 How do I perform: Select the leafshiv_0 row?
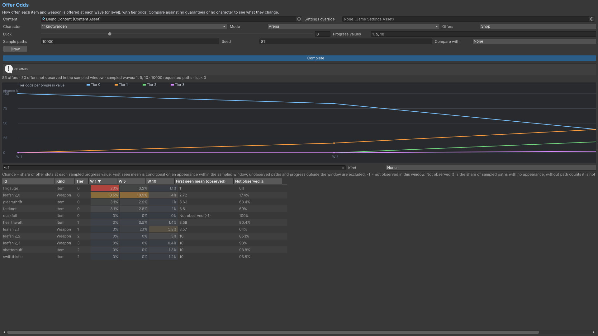pyautogui.click(x=145, y=195)
